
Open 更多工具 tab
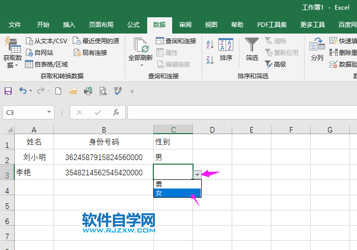pyautogui.click(x=312, y=25)
